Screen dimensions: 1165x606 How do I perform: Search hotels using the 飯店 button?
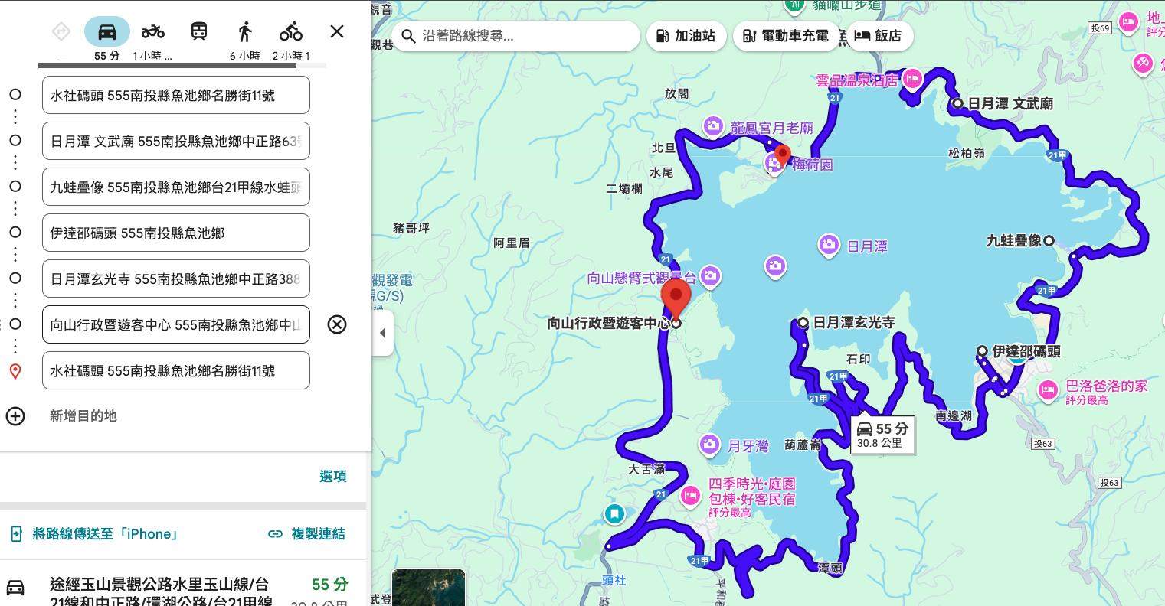click(x=879, y=35)
